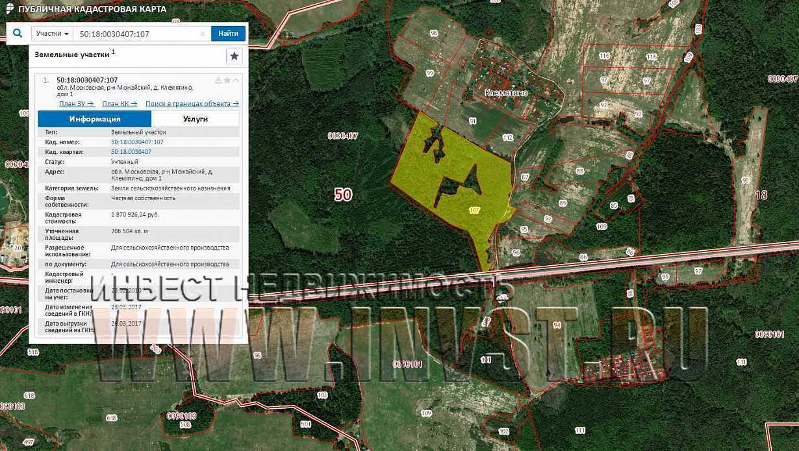Click the cadastral number search field
Screen dimensions: 799x451
pos(136,34)
